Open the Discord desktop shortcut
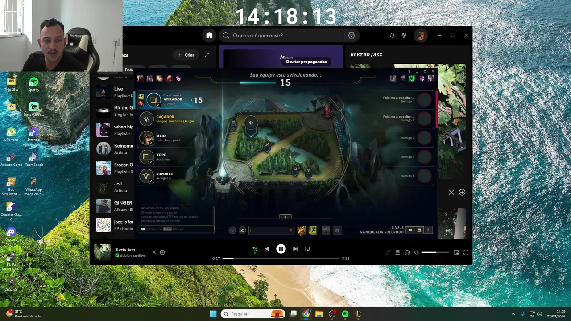The height and width of the screenshot is (321, 571). pos(11,234)
